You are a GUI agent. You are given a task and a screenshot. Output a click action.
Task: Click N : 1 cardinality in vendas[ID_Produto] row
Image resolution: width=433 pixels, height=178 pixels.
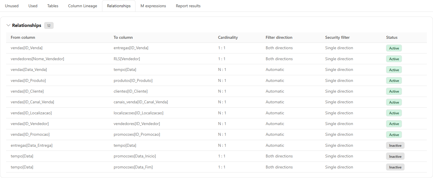point(222,80)
